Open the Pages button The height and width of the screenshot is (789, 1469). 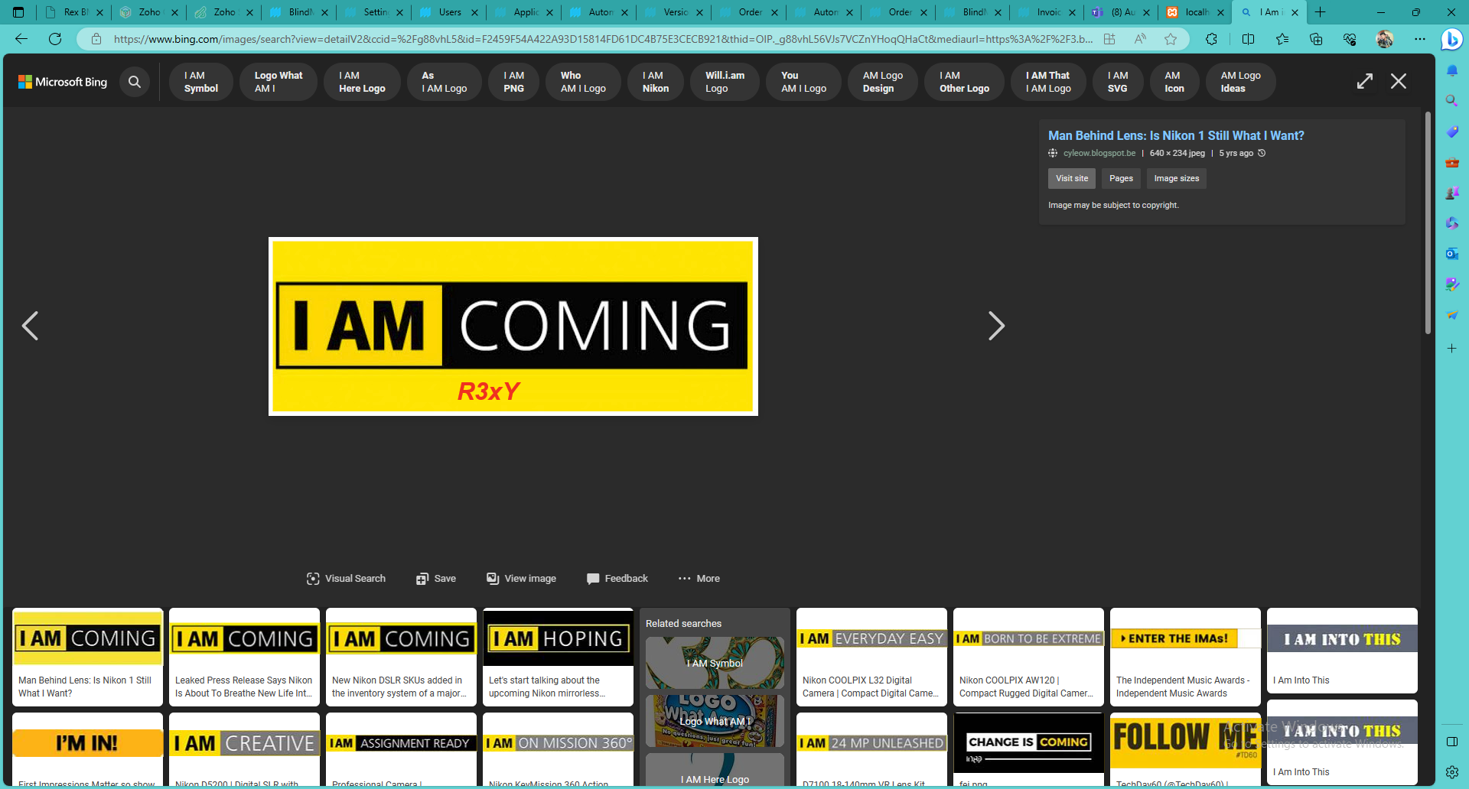click(x=1121, y=179)
